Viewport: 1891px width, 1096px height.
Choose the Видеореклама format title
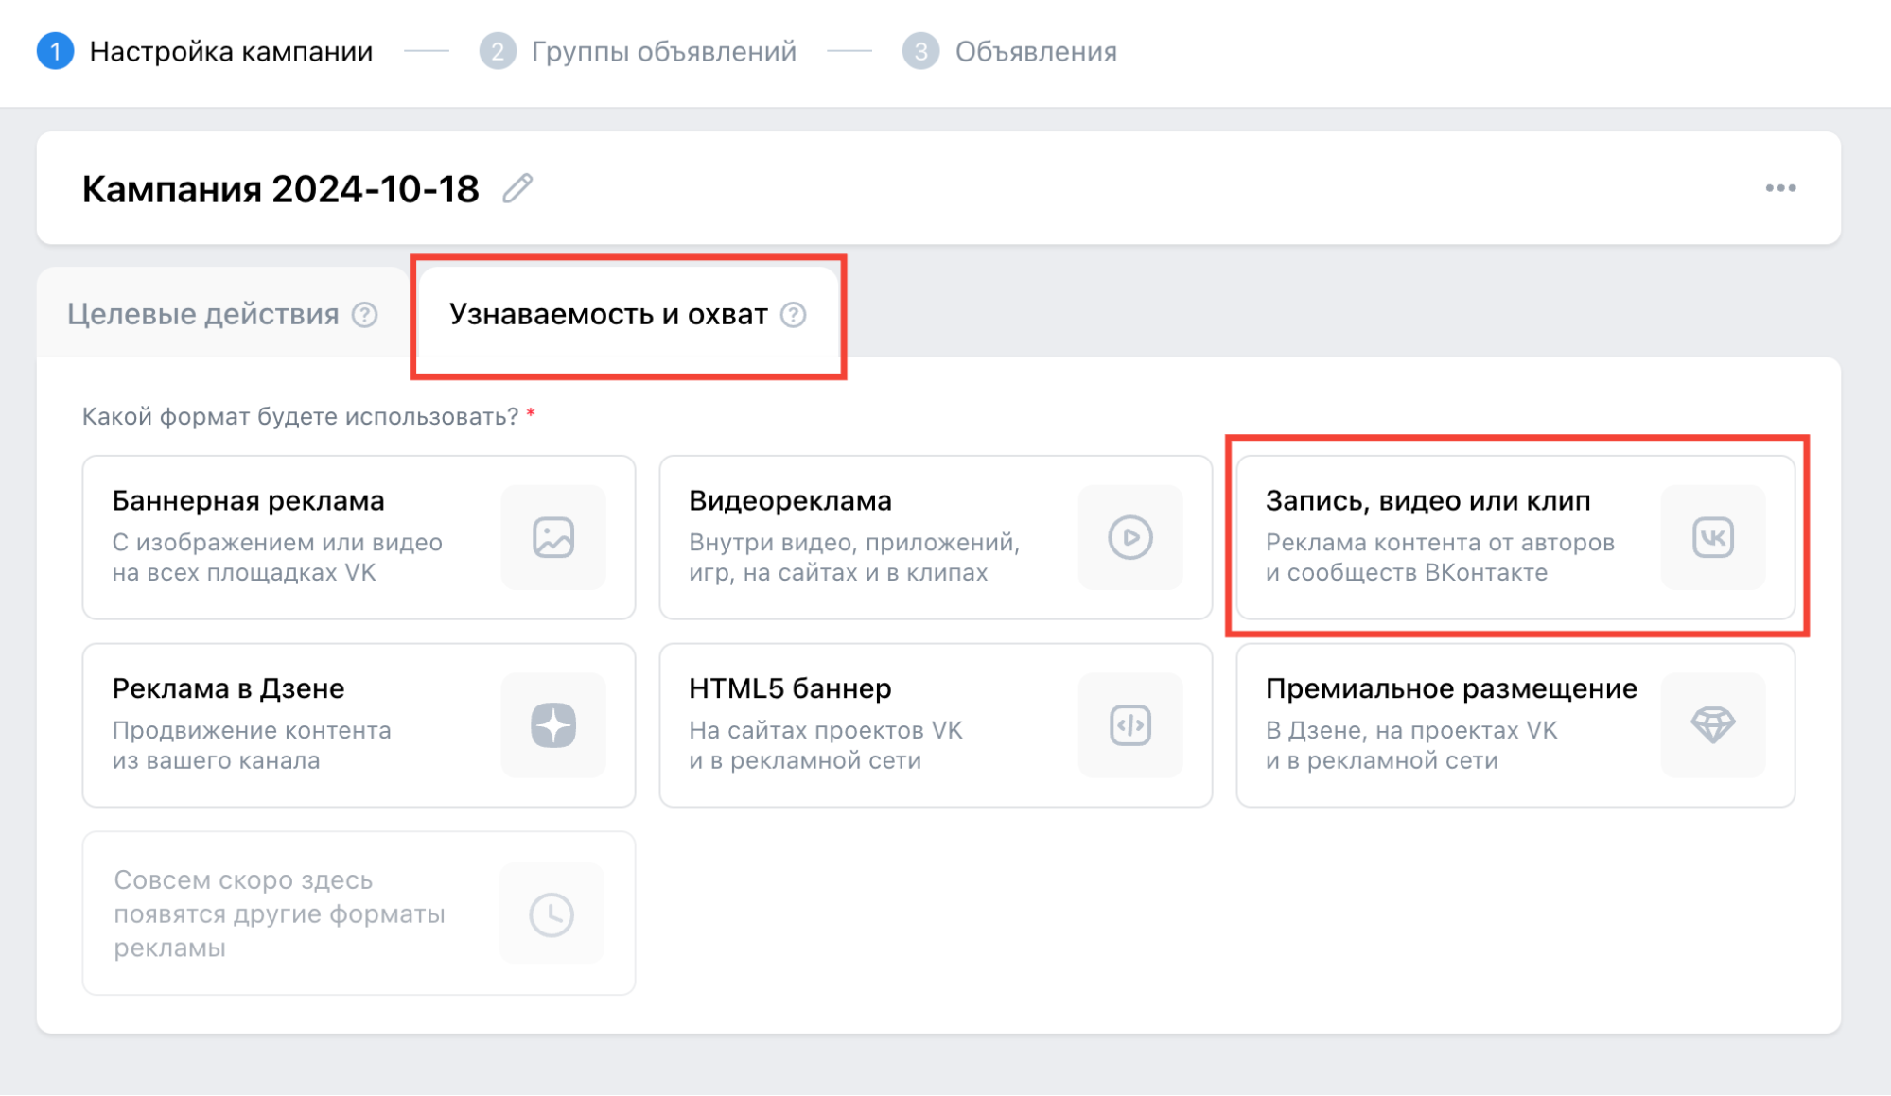pos(790,501)
